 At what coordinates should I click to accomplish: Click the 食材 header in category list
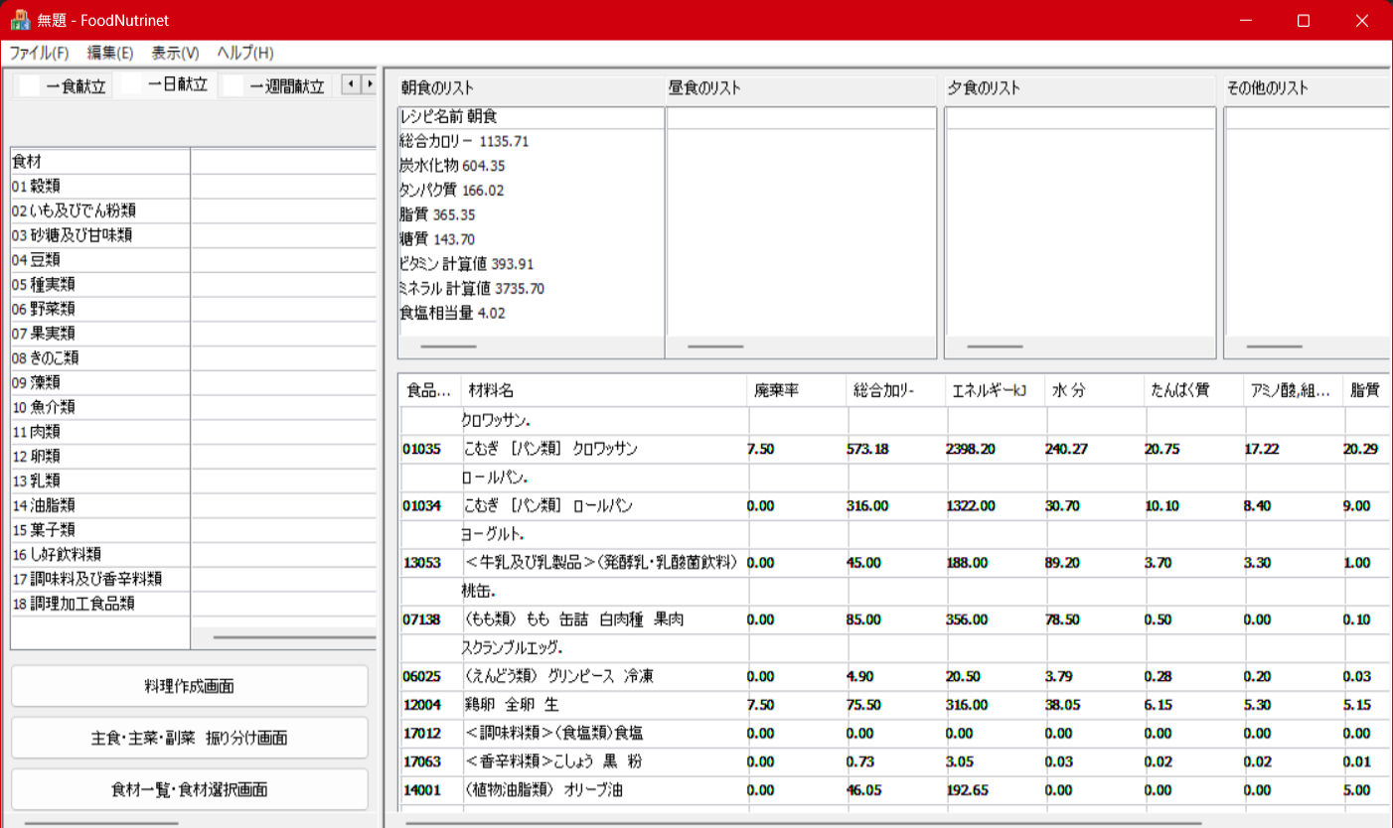[100, 161]
